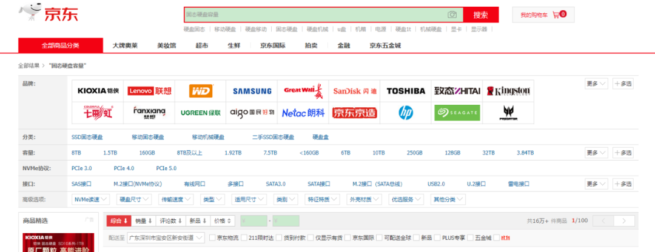This screenshot has width=655, height=252.
Task: Select the Samsung brand logo
Action: (x=252, y=91)
